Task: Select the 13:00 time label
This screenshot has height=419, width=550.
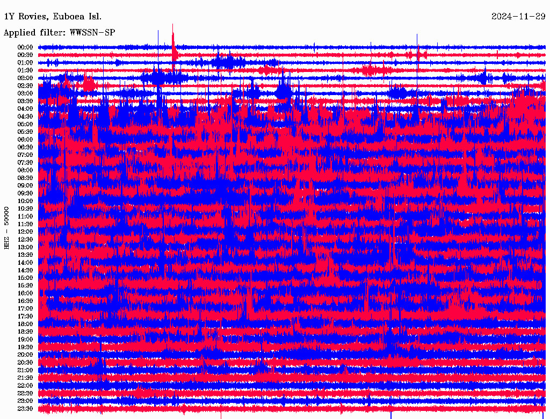Action: (x=25, y=248)
